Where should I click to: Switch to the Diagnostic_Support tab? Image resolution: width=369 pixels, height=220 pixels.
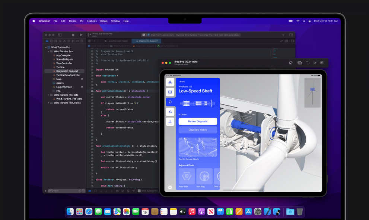[x=146, y=41]
